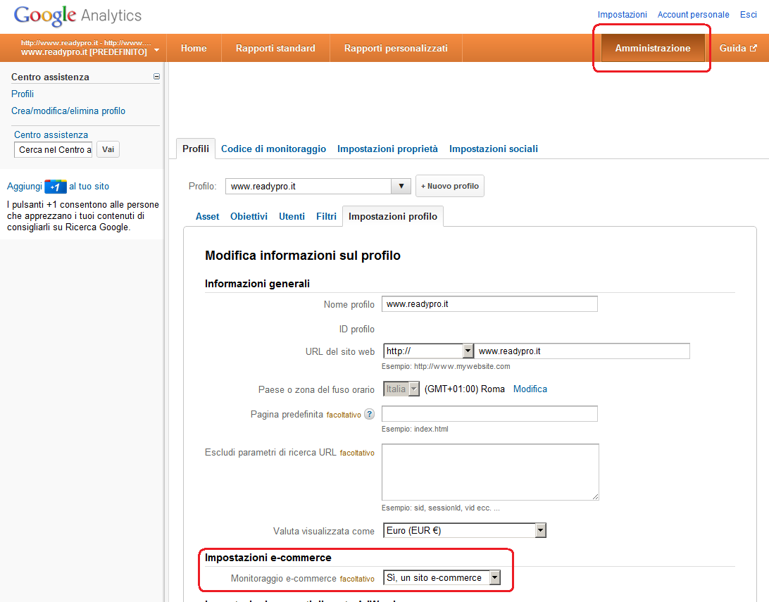This screenshot has height=602, width=769.
Task: Select the Impostazioni profilo sub-tab
Action: (x=393, y=216)
